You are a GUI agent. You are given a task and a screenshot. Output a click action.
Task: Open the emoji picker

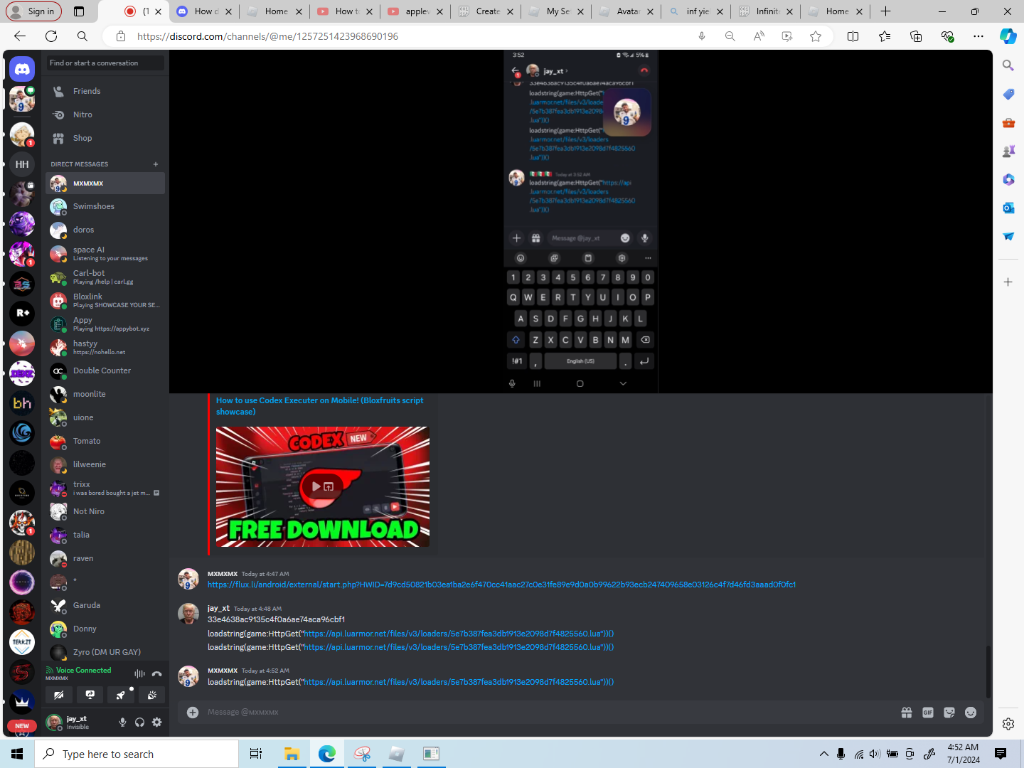[x=971, y=712]
